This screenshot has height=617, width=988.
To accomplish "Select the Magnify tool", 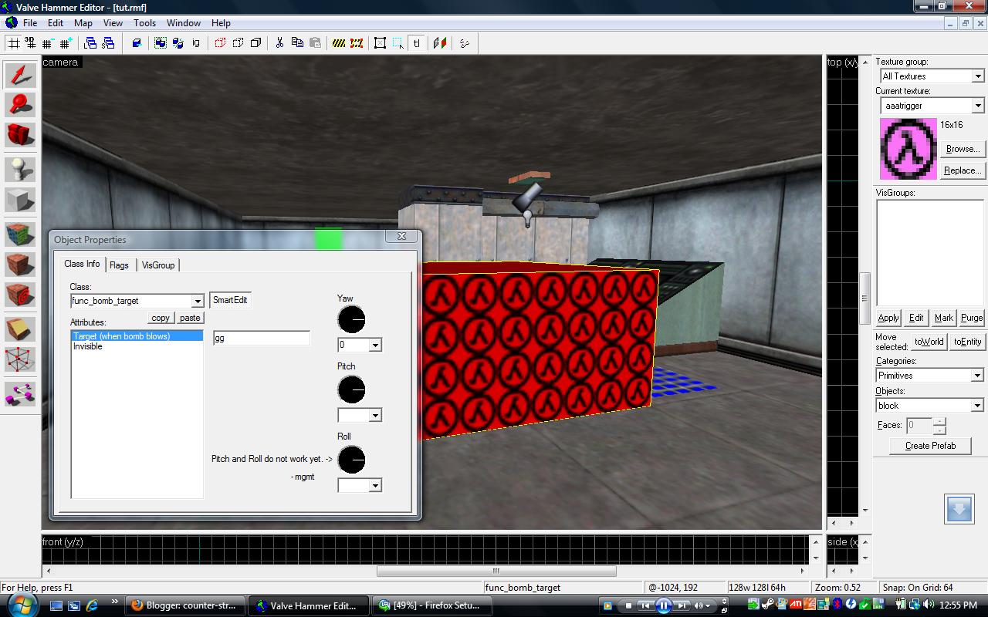I will [x=21, y=105].
